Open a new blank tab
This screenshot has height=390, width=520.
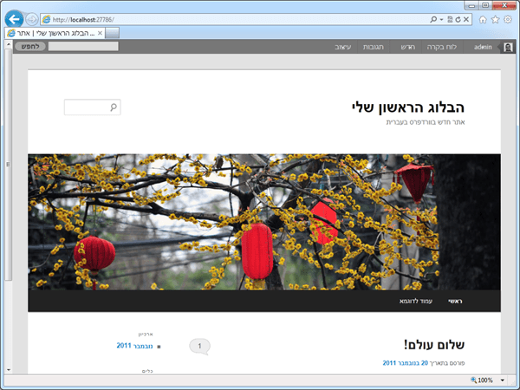pyautogui.click(x=112, y=33)
